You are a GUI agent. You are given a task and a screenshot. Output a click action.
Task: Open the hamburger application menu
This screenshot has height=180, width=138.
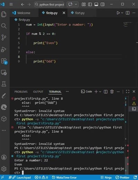[11, 4]
